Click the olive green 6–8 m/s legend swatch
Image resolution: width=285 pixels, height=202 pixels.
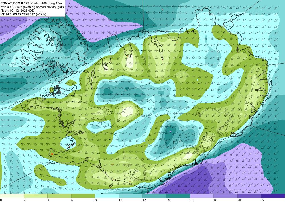click(x=83, y=196)
